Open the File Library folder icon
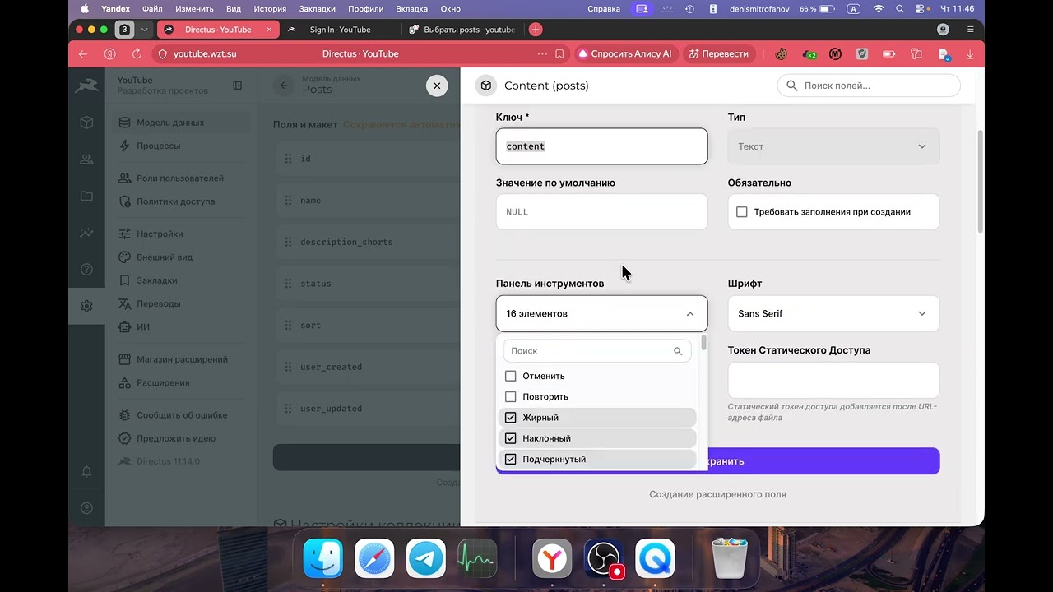 (x=86, y=196)
